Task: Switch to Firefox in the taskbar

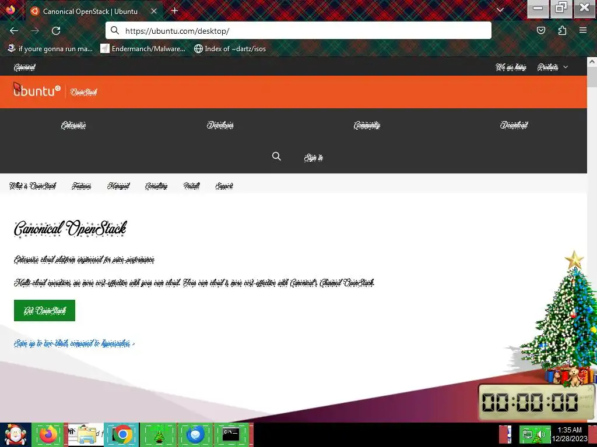Action: click(48, 435)
